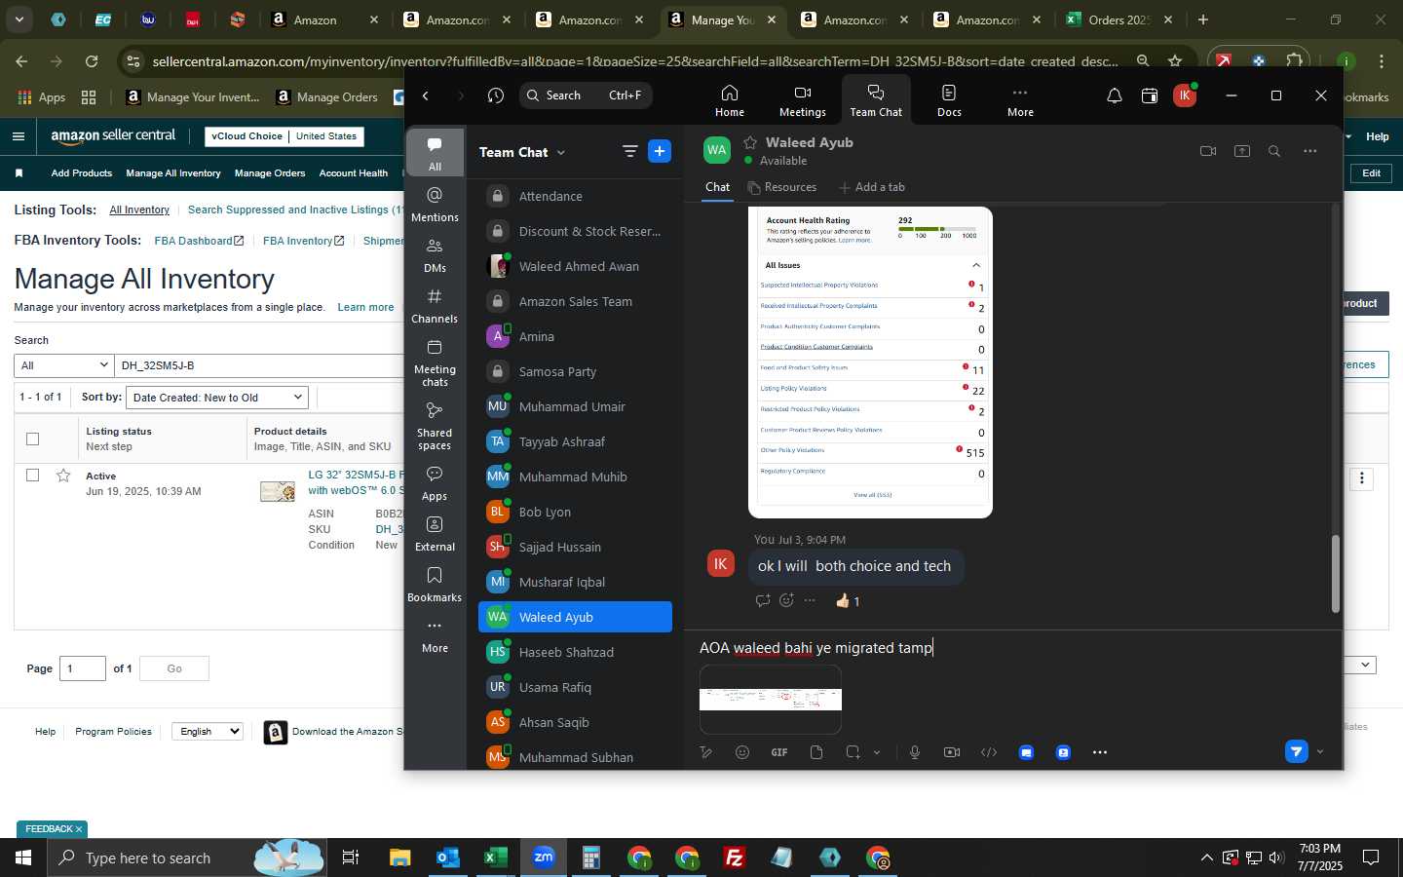Open Zoom More tab
This screenshot has height=877, width=1403.
pyautogui.click(x=1020, y=100)
